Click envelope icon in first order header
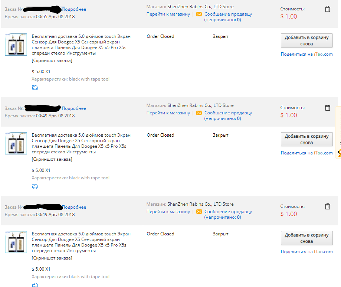This screenshot has width=341, height=287. click(199, 14)
